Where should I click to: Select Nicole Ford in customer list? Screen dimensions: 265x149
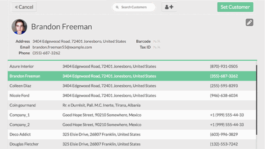pos(20,96)
